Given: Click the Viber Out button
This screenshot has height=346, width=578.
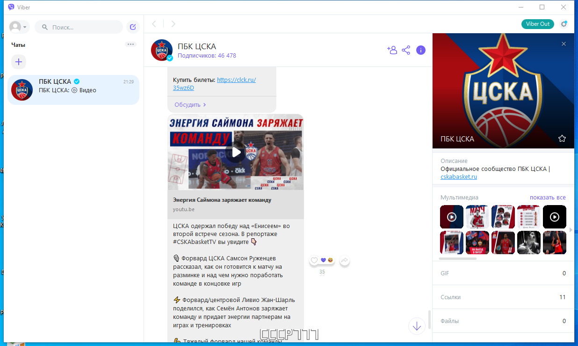Looking at the screenshot, I should tap(537, 23).
